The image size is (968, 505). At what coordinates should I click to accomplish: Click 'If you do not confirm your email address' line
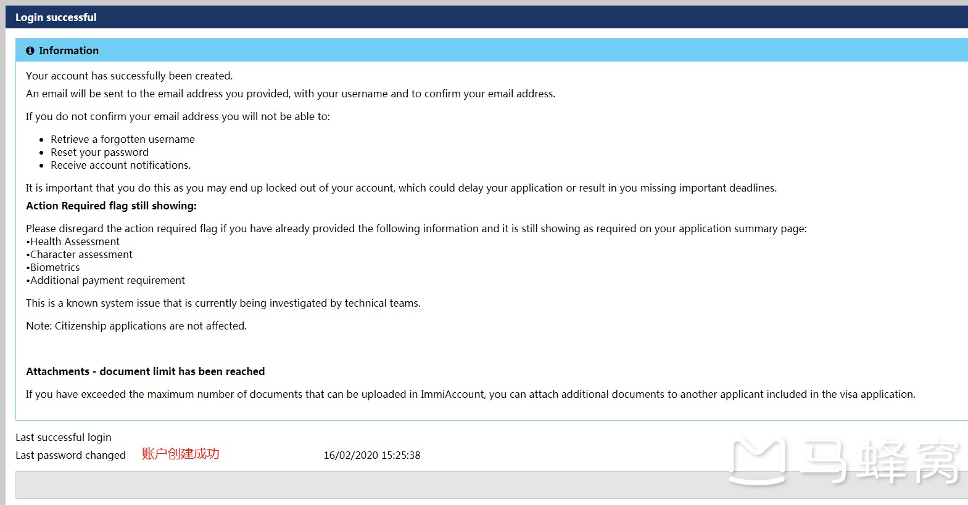178,116
